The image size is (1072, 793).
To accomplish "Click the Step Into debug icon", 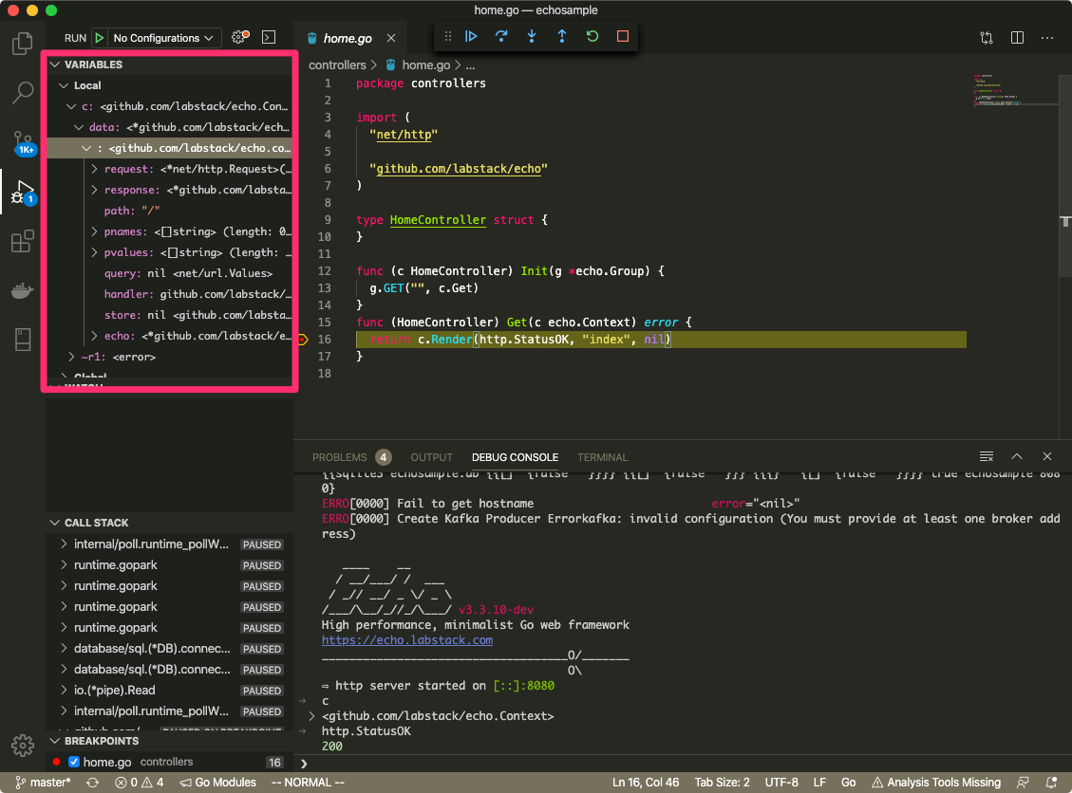I will (532, 37).
